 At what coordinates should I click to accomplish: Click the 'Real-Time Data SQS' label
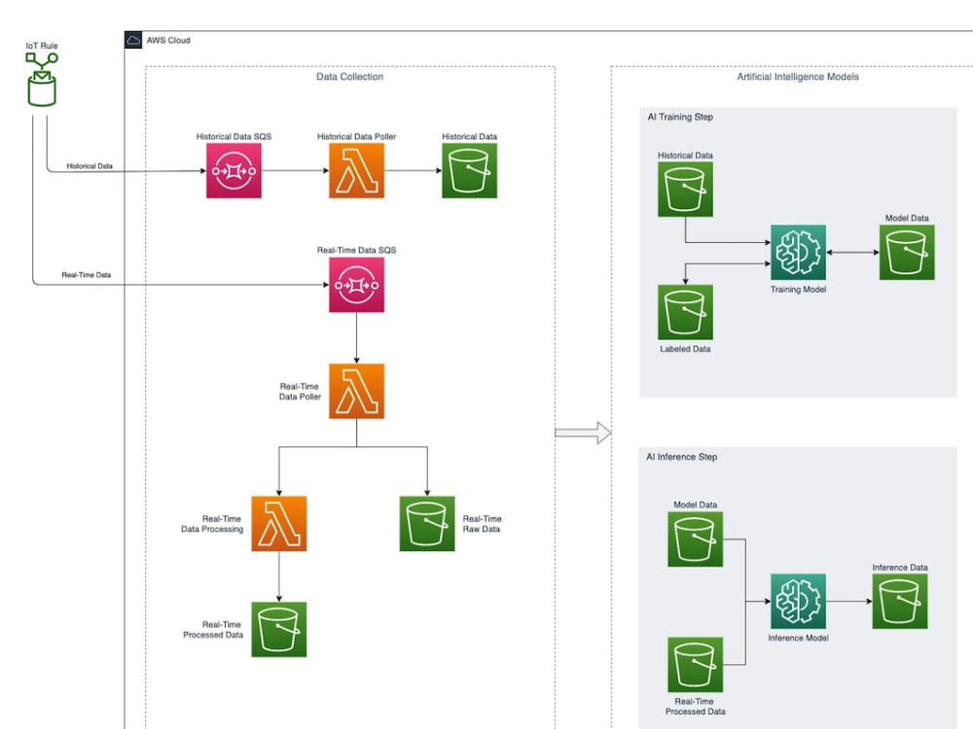356,251
